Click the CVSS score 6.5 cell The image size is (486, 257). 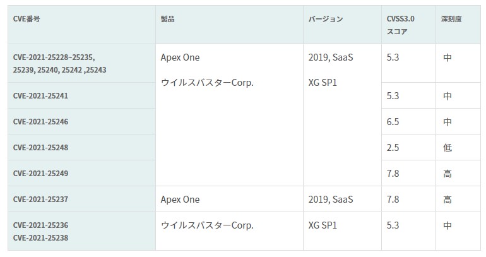pyautogui.click(x=393, y=122)
